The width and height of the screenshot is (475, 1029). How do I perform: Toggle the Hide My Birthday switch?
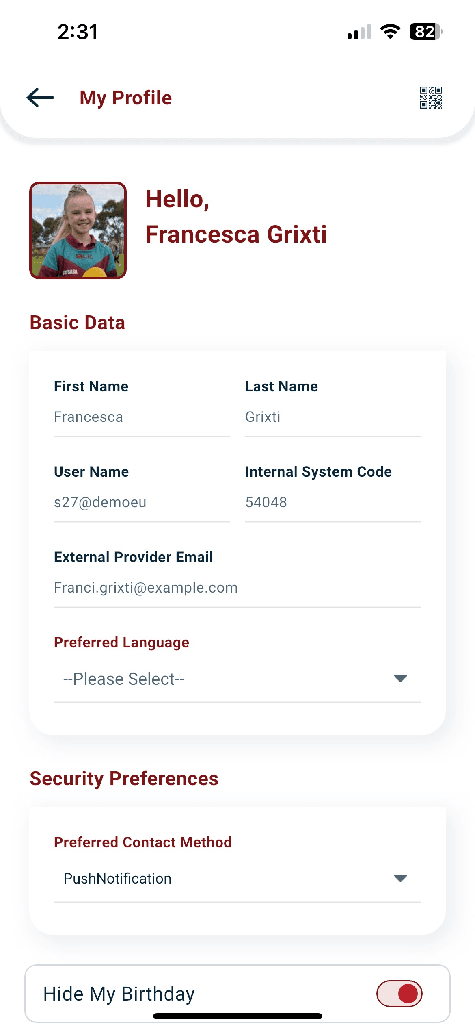point(399,993)
